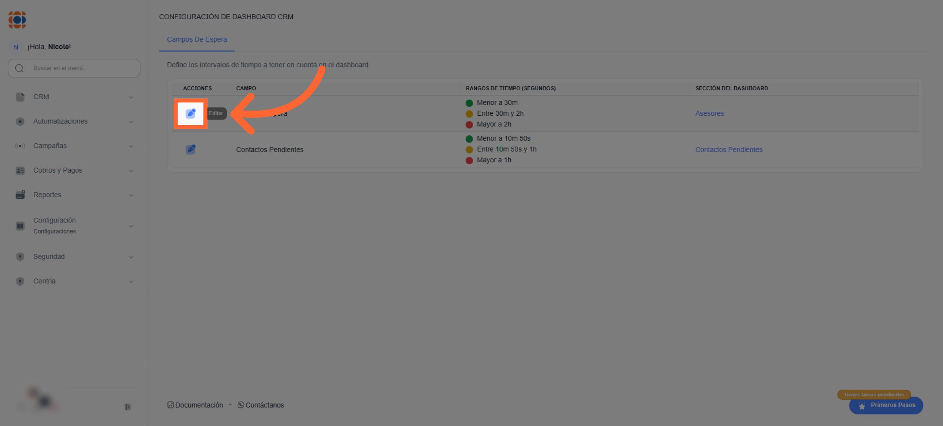This screenshot has width=943, height=426.
Task: Click the Buscar en el menú field
Action: coord(75,68)
